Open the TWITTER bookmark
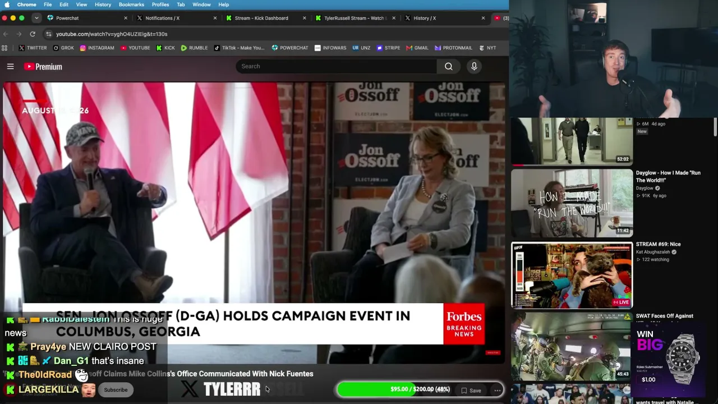 (33, 48)
